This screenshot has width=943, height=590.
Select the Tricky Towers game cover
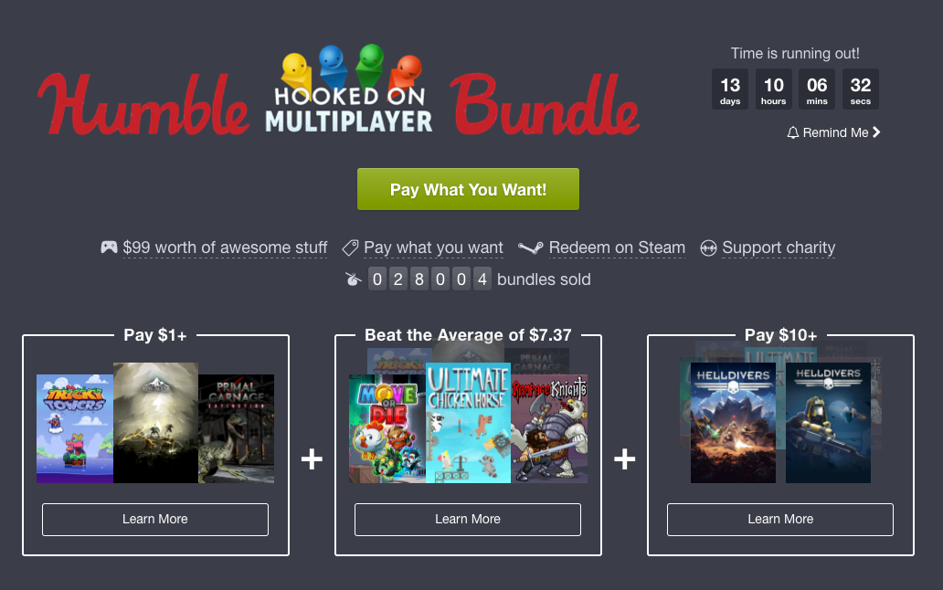tap(75, 428)
